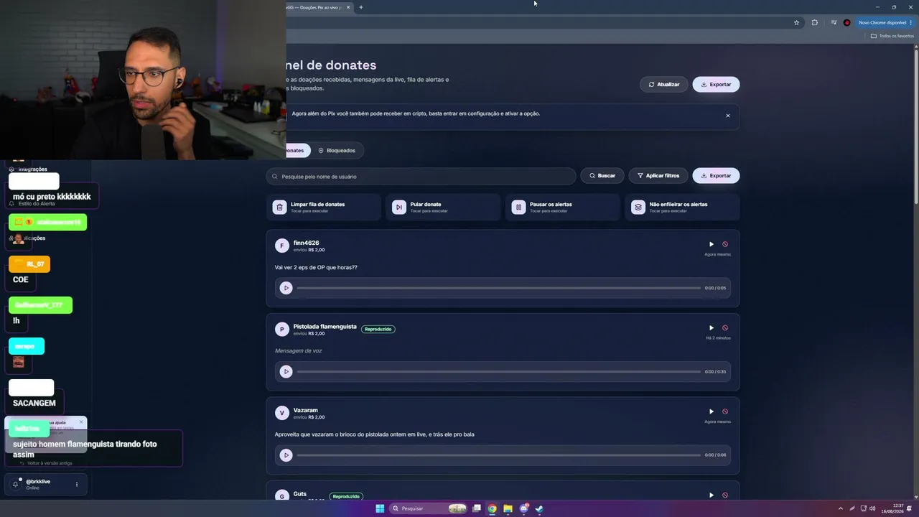The width and height of the screenshot is (919, 517).
Task: Click the Buscar search button
Action: click(x=602, y=176)
